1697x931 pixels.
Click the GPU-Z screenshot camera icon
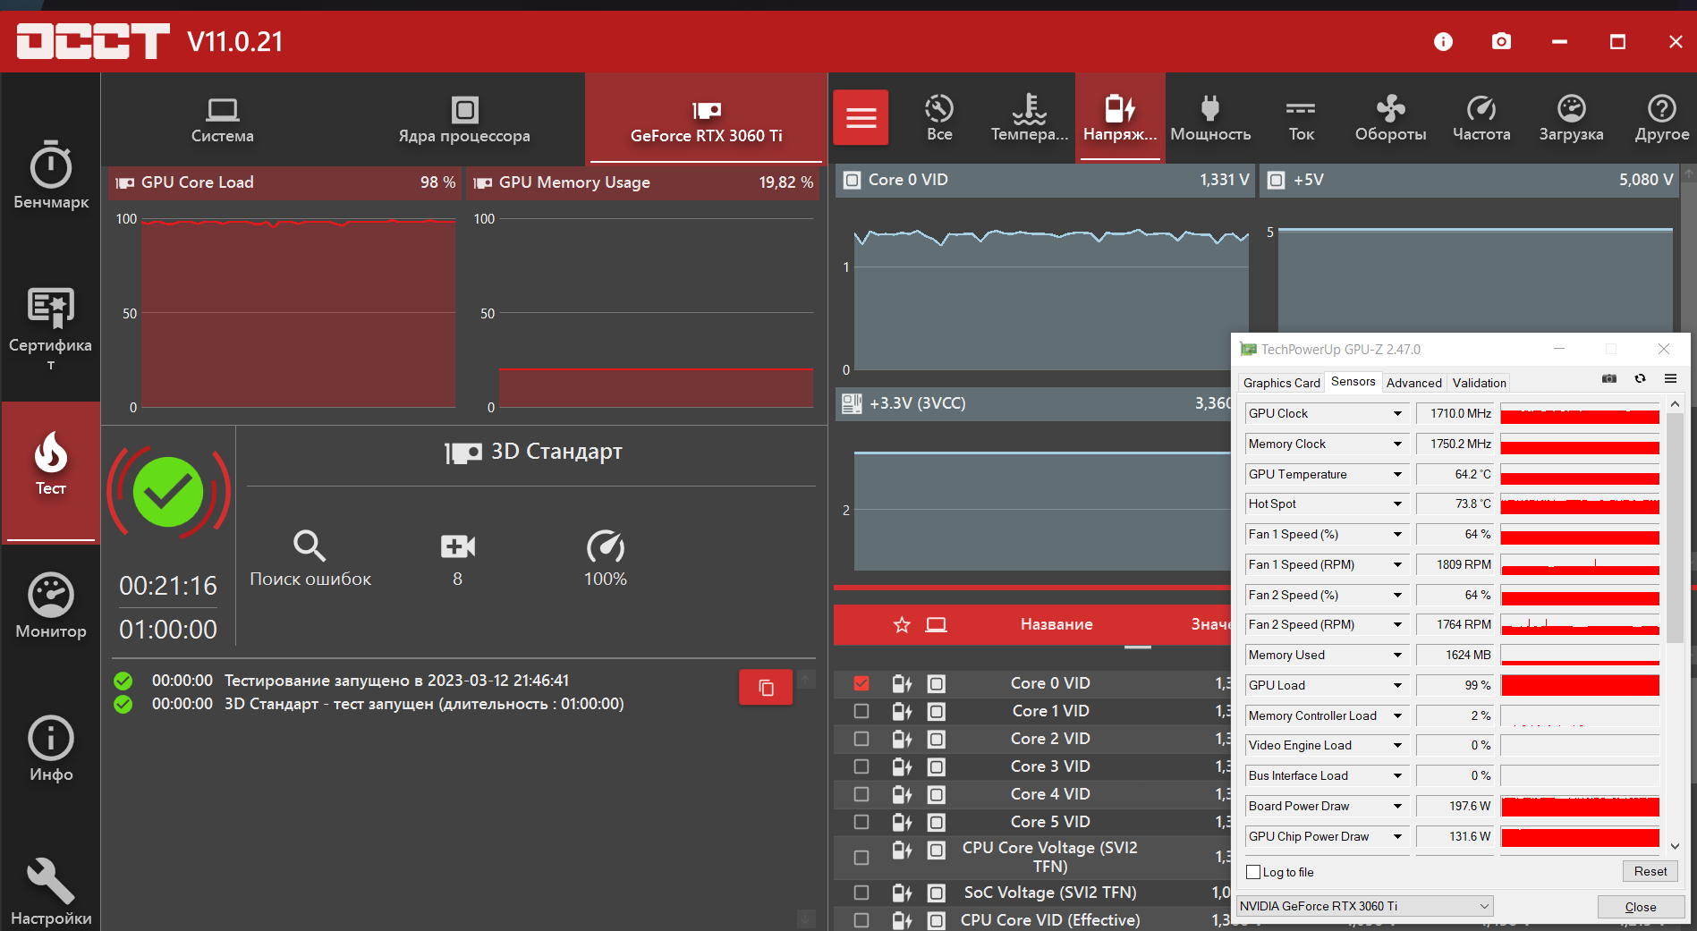click(1609, 378)
